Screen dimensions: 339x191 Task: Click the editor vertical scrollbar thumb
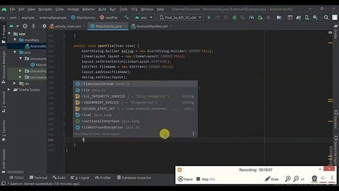331,155
